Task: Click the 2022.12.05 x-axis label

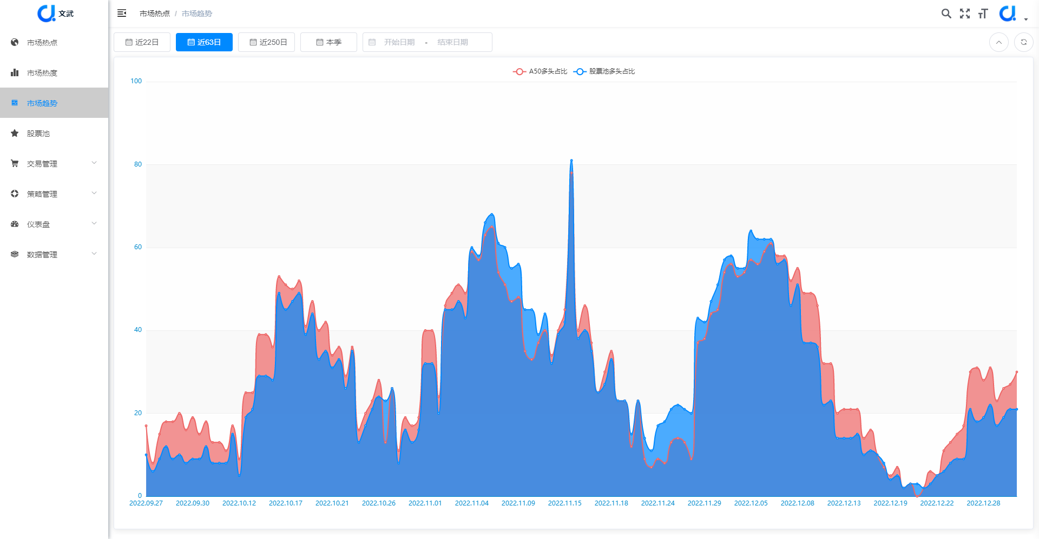Action: click(x=751, y=503)
